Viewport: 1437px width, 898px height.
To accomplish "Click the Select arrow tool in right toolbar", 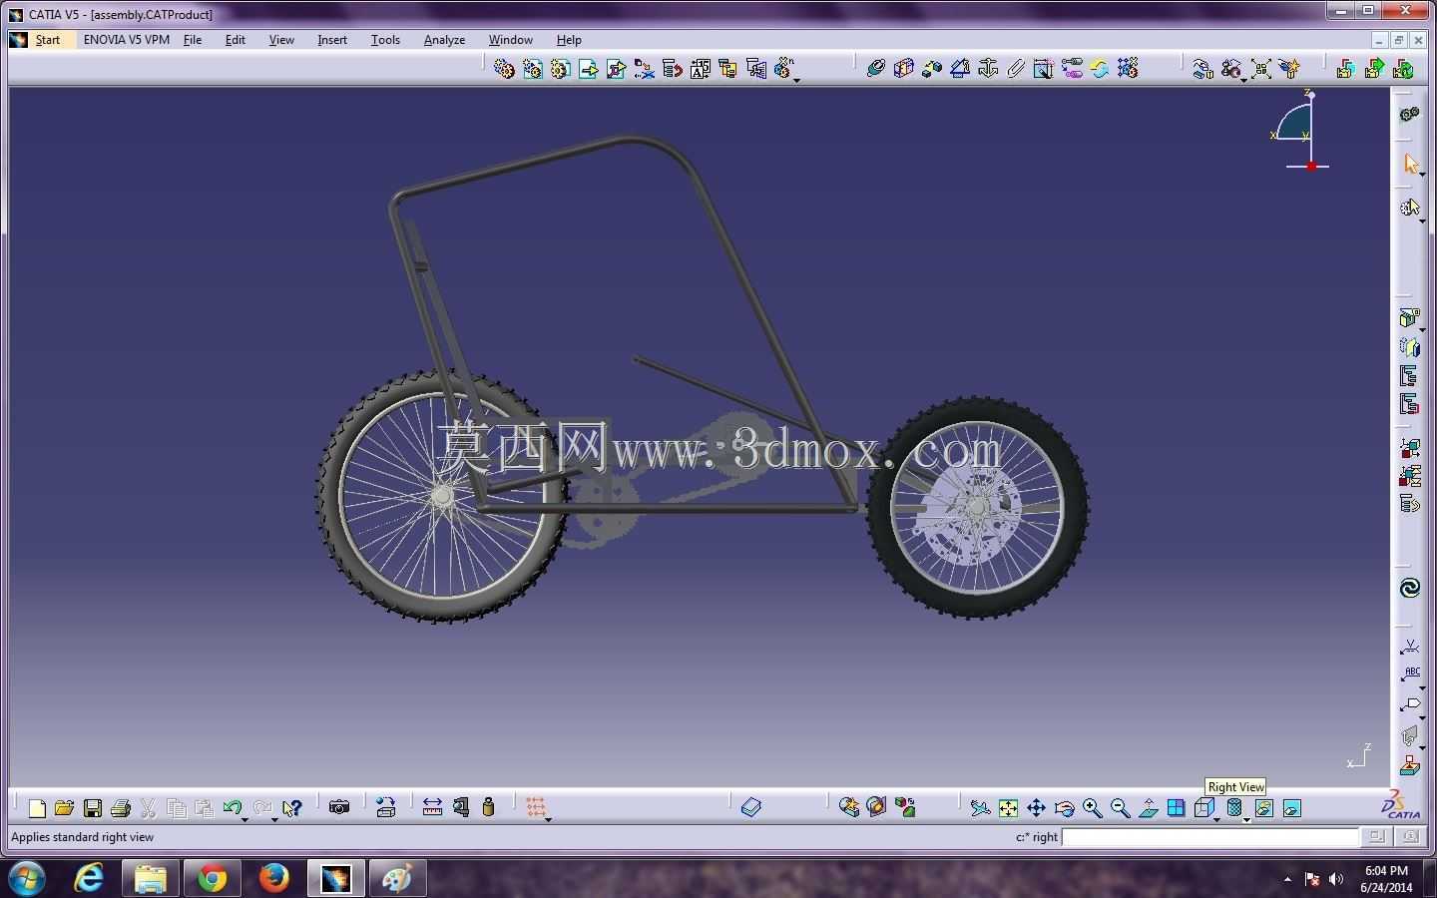I will [x=1410, y=163].
